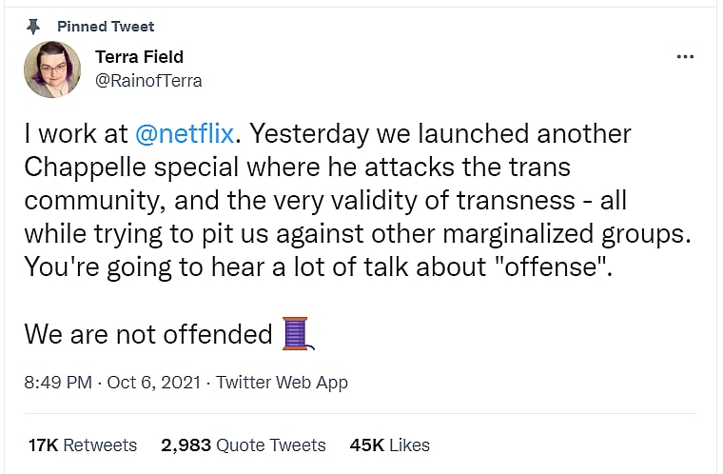Click the Pinned Tweet label
Screen dimensions: 723x474
point(106,26)
